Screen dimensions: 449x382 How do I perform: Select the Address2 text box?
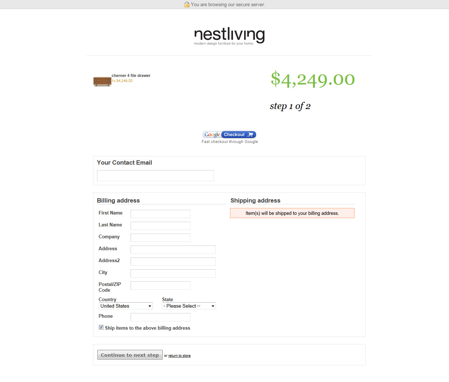[x=173, y=261]
